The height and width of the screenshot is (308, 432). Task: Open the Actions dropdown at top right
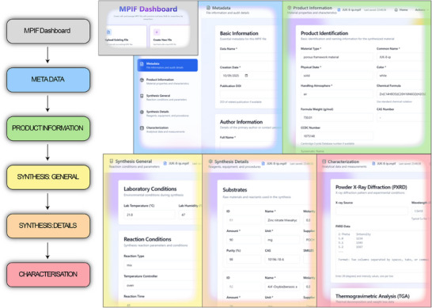(x=422, y=10)
